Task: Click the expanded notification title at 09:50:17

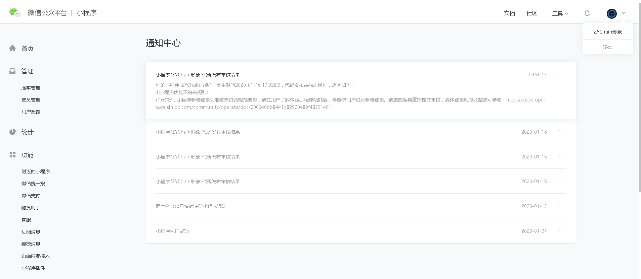Action: [198, 75]
